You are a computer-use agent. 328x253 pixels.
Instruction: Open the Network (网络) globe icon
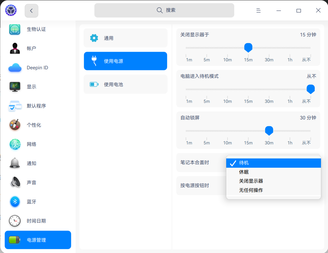15,144
